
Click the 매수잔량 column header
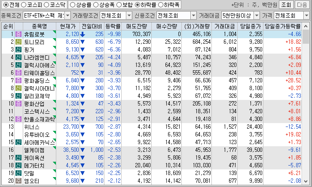[x=167, y=26]
